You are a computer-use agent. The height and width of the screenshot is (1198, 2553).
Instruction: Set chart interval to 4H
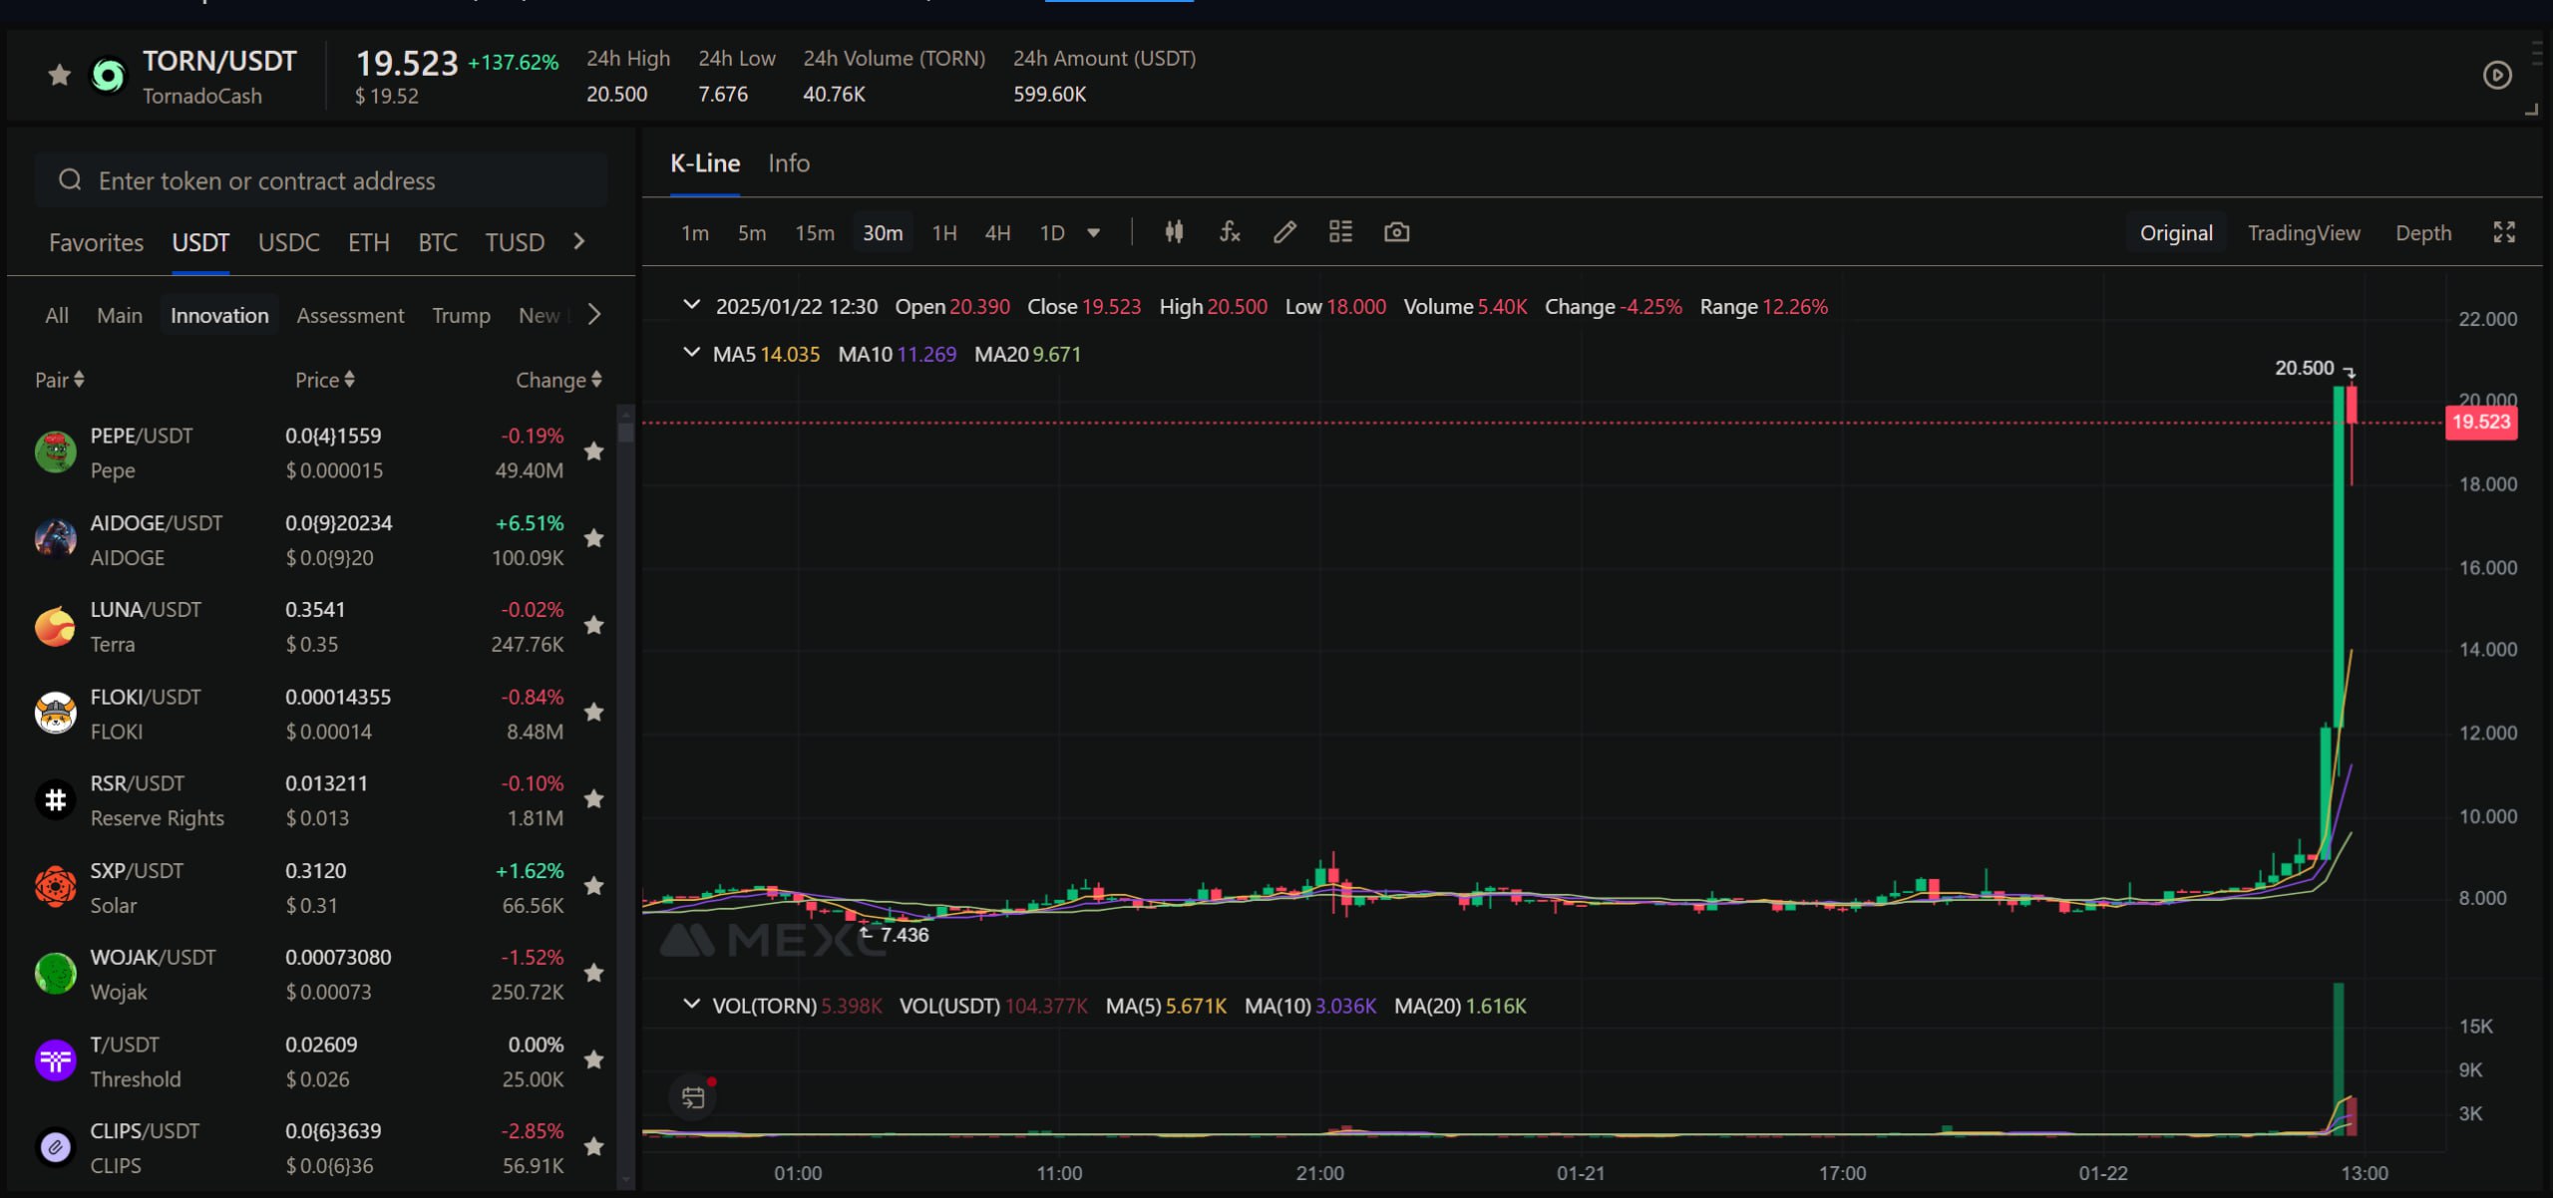click(998, 233)
